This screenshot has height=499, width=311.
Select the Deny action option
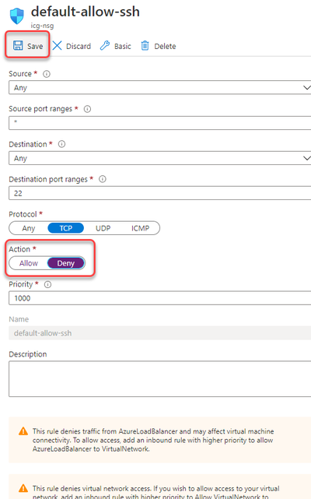point(66,263)
